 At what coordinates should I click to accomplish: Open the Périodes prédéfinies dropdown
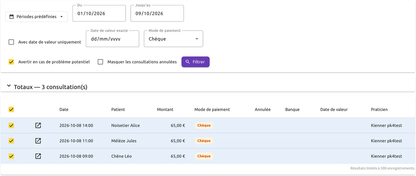(37, 17)
